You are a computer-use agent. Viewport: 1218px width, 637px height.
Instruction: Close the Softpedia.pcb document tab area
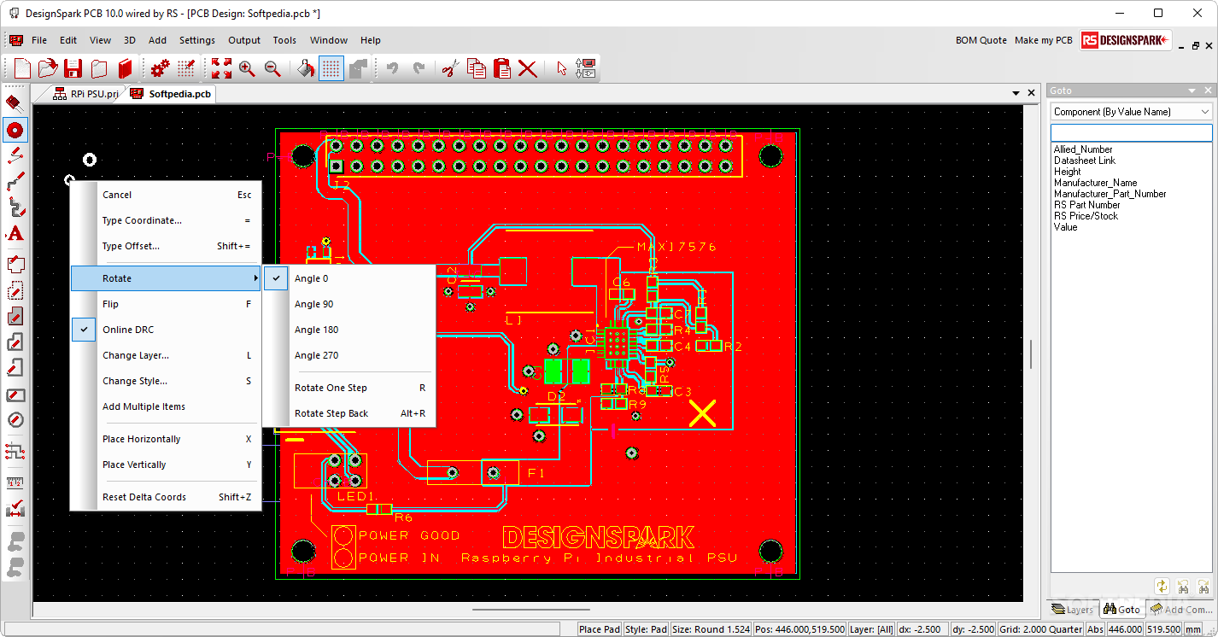(x=1033, y=93)
